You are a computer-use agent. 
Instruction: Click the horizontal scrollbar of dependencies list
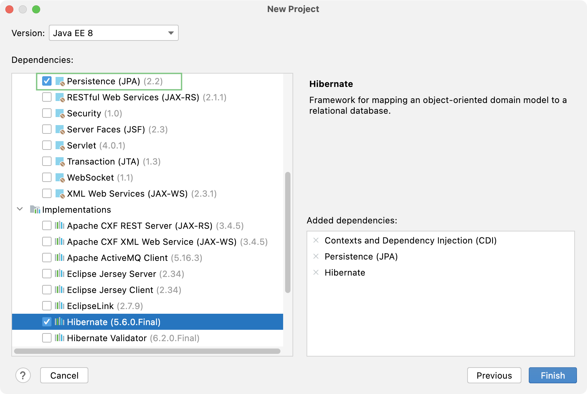pyautogui.click(x=147, y=351)
